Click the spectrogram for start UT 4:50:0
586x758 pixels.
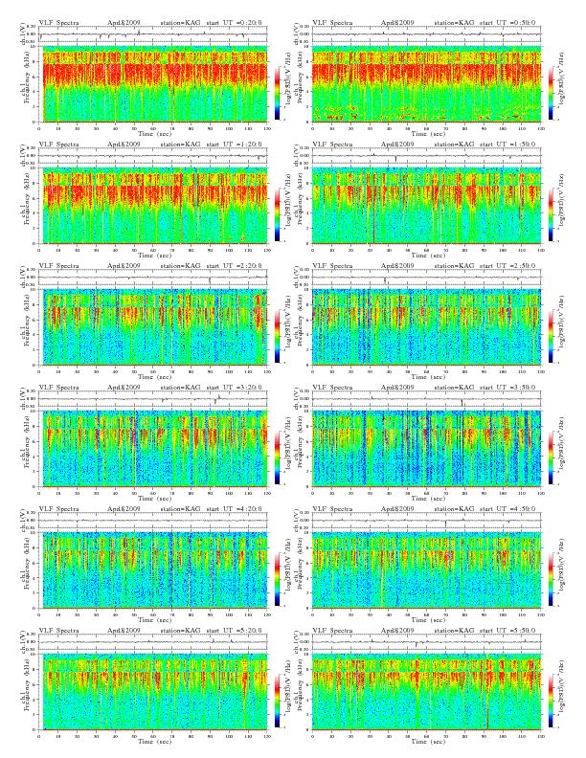coord(426,570)
